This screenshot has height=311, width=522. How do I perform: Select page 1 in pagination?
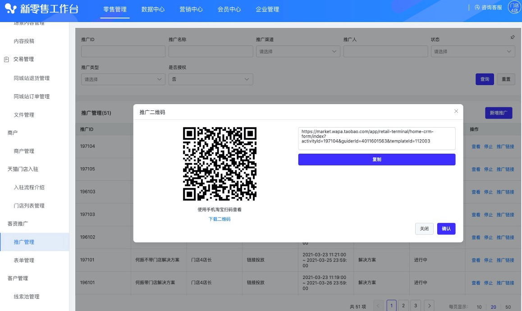391,306
